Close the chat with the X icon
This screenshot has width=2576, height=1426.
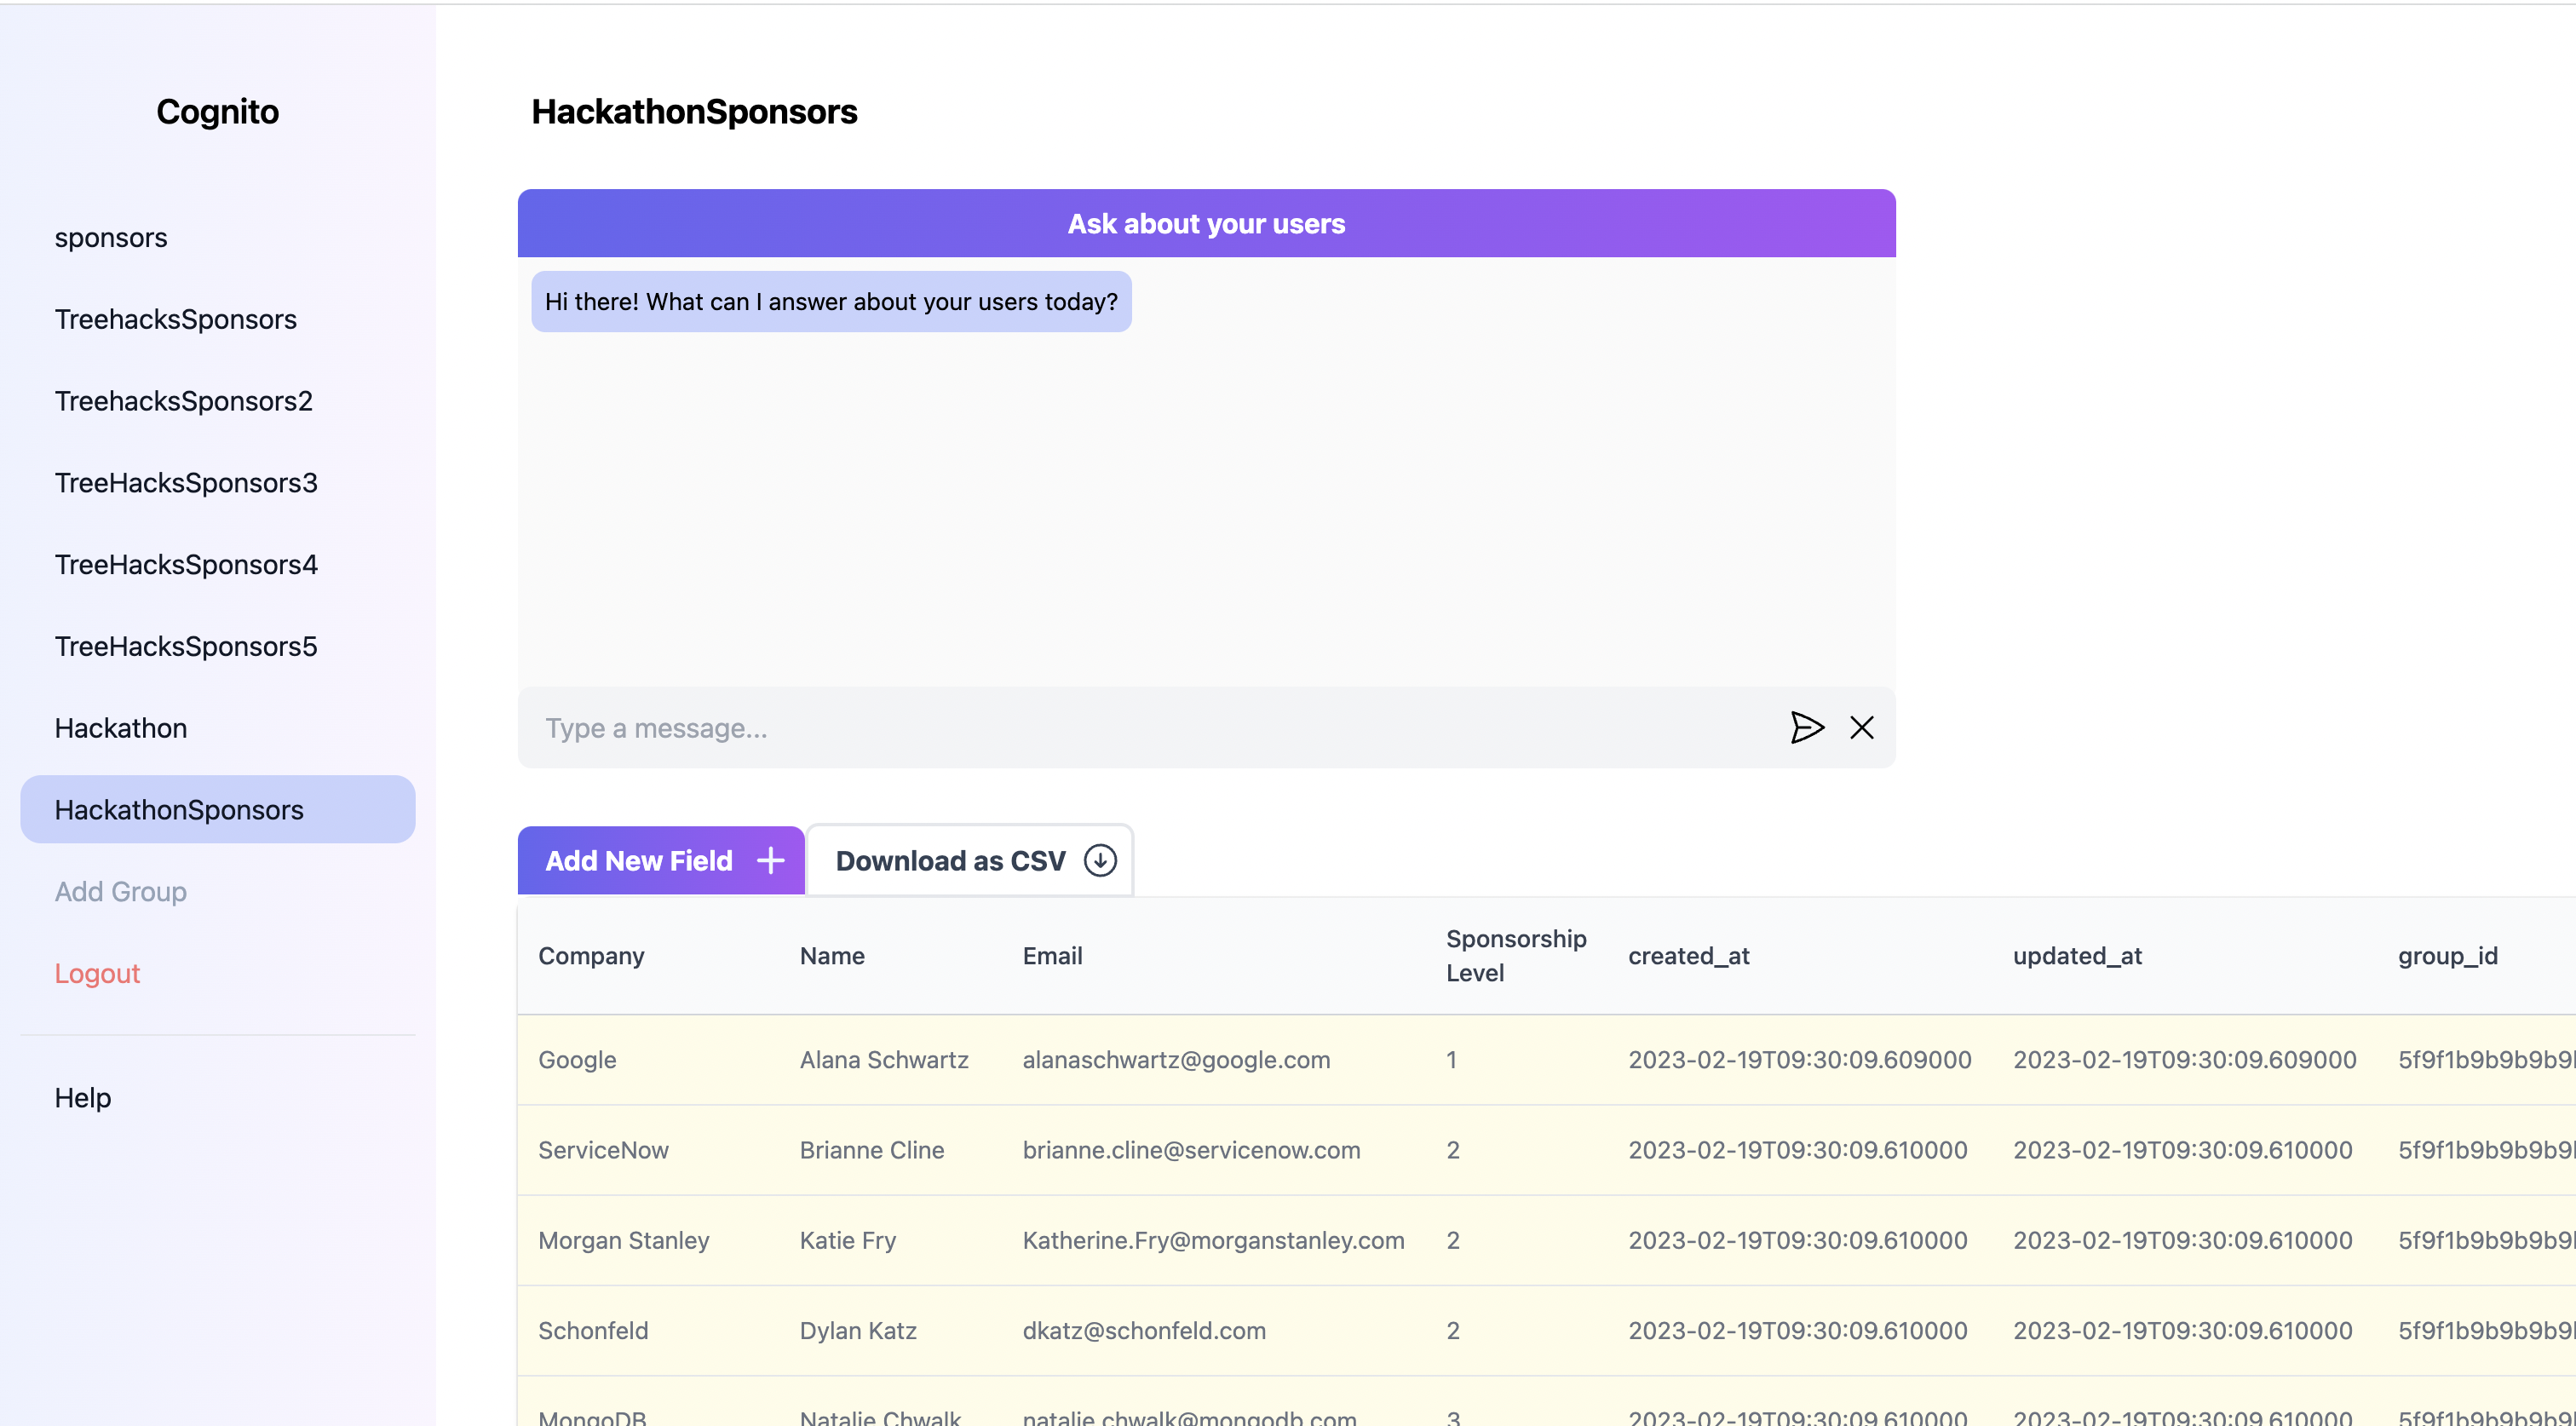1861,727
